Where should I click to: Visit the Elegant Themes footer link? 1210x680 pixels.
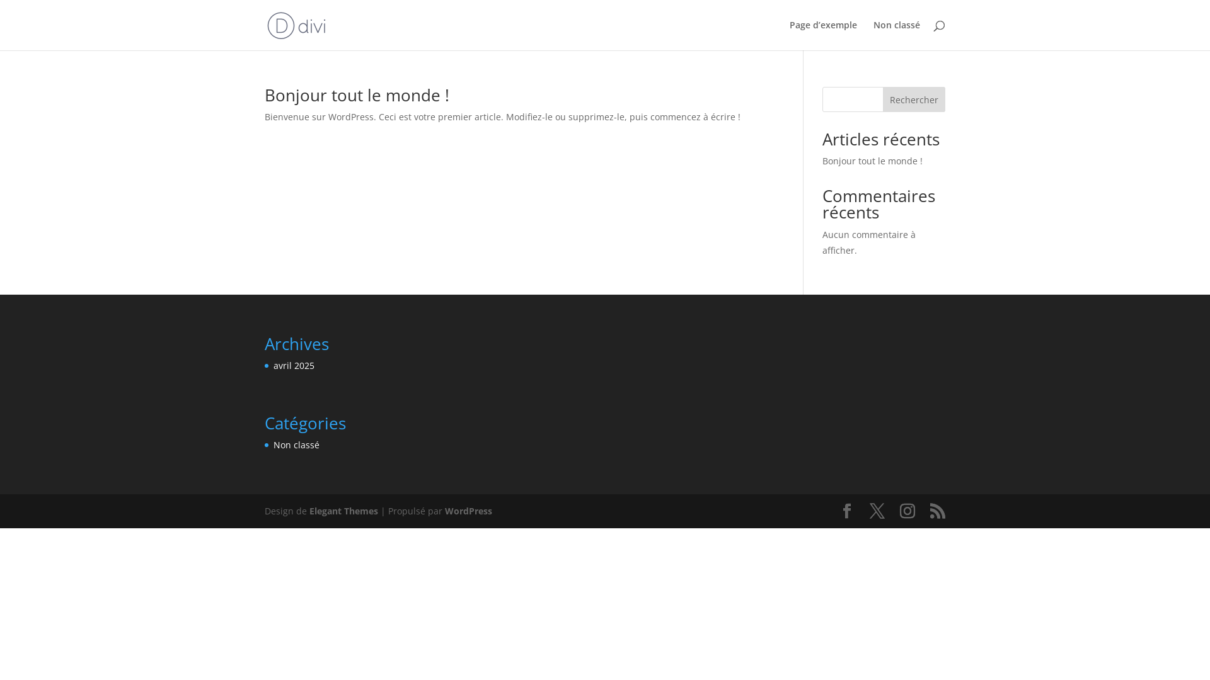343,511
